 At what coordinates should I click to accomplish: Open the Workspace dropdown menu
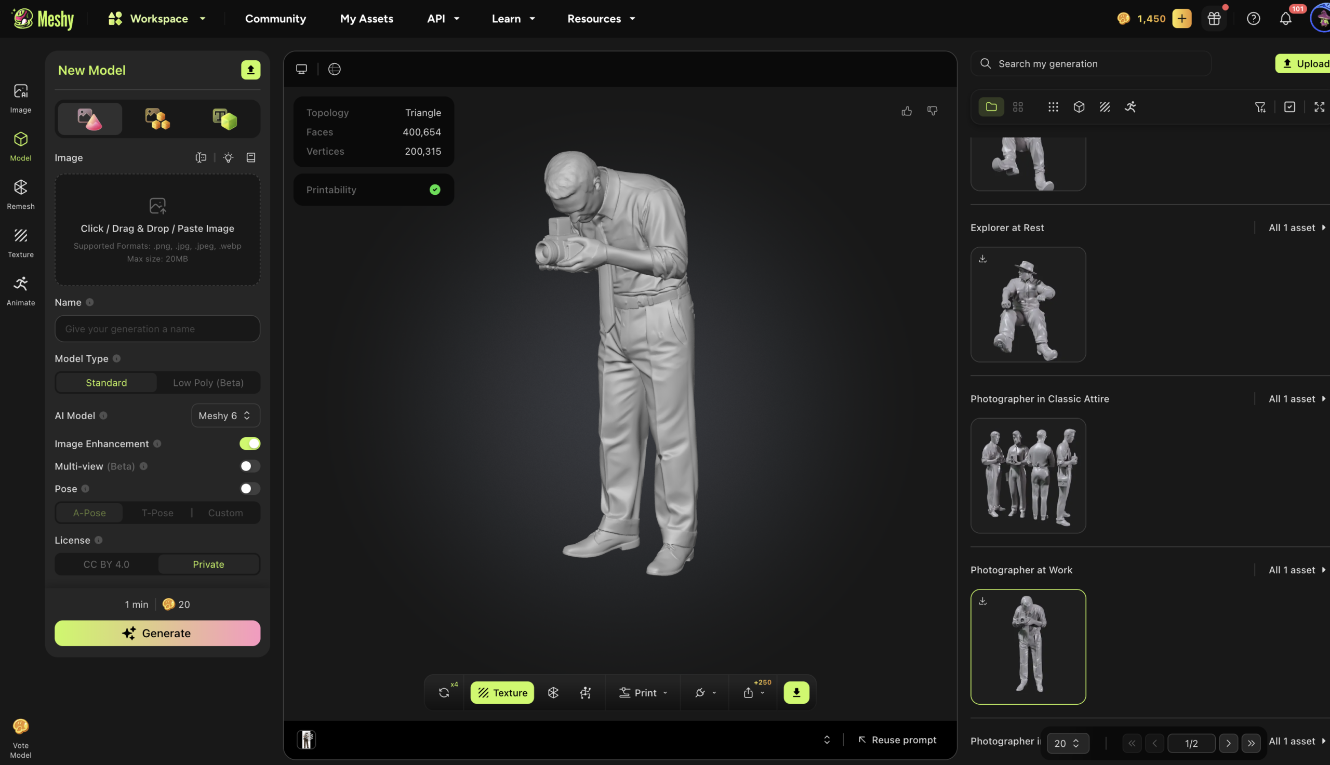coord(157,18)
